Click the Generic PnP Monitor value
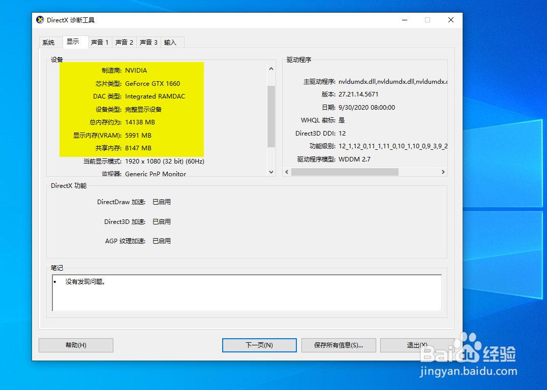Viewport: 547px width, 390px height. click(156, 174)
